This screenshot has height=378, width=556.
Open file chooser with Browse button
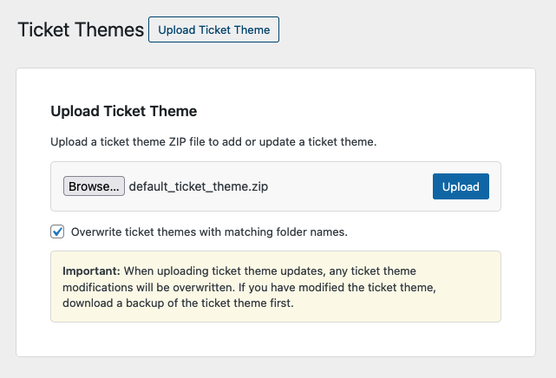(94, 186)
